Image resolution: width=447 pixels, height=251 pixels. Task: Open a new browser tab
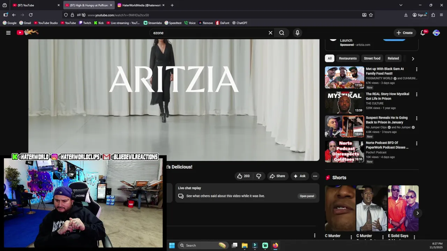click(x=172, y=5)
